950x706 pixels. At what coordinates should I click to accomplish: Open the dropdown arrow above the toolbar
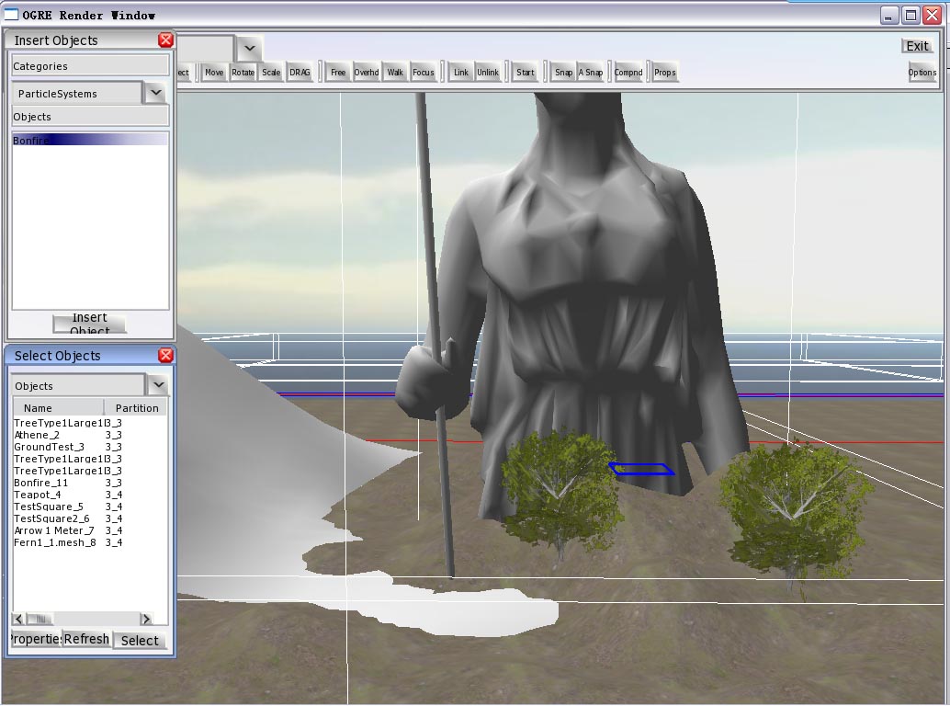pyautogui.click(x=249, y=49)
